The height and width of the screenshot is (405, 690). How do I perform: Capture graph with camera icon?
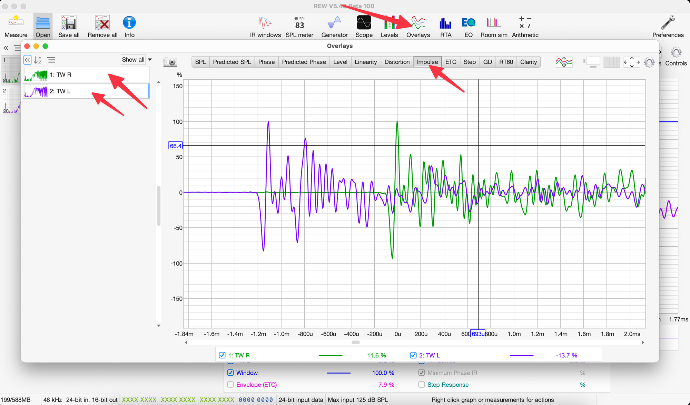coord(170,62)
